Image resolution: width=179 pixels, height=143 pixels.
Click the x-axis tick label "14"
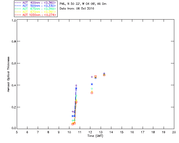pos(111,132)
